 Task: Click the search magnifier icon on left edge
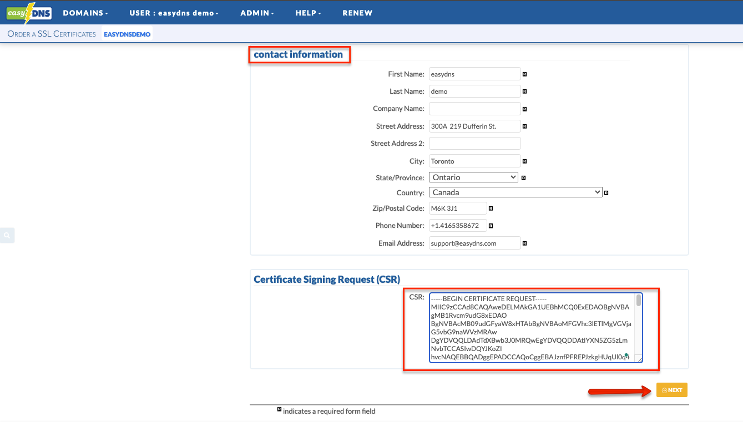[7, 235]
